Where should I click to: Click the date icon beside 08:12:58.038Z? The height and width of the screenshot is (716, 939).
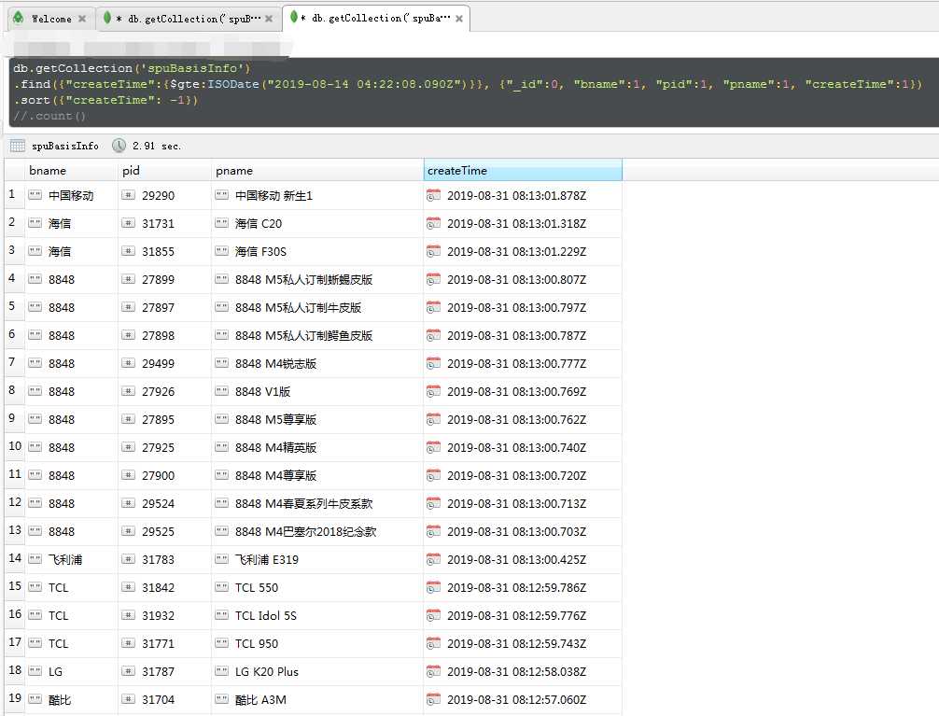[434, 671]
